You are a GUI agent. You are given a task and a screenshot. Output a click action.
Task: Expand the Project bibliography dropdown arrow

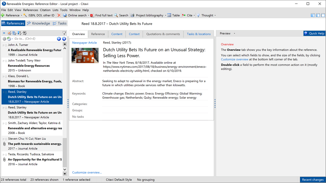point(165,16)
